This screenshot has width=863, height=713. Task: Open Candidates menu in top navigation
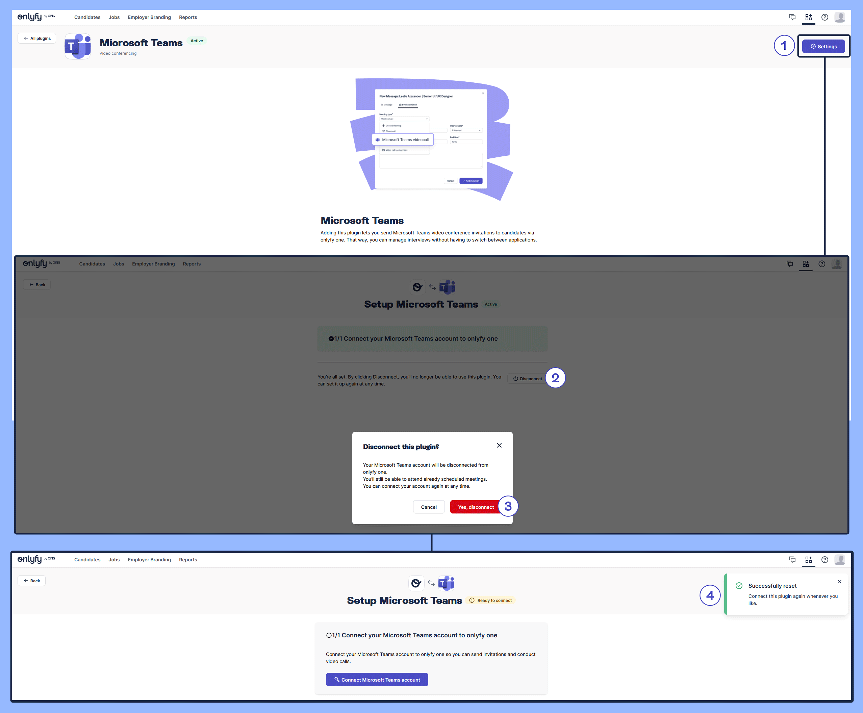[x=87, y=17]
